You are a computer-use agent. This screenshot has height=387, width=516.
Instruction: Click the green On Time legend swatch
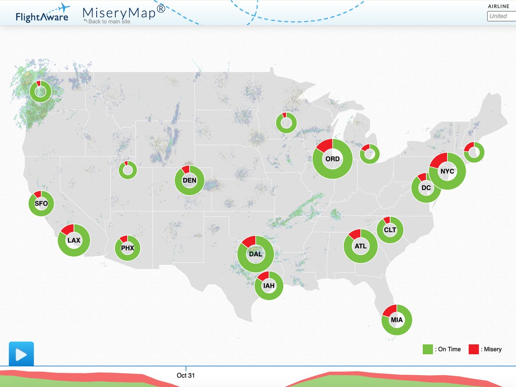[427, 349]
